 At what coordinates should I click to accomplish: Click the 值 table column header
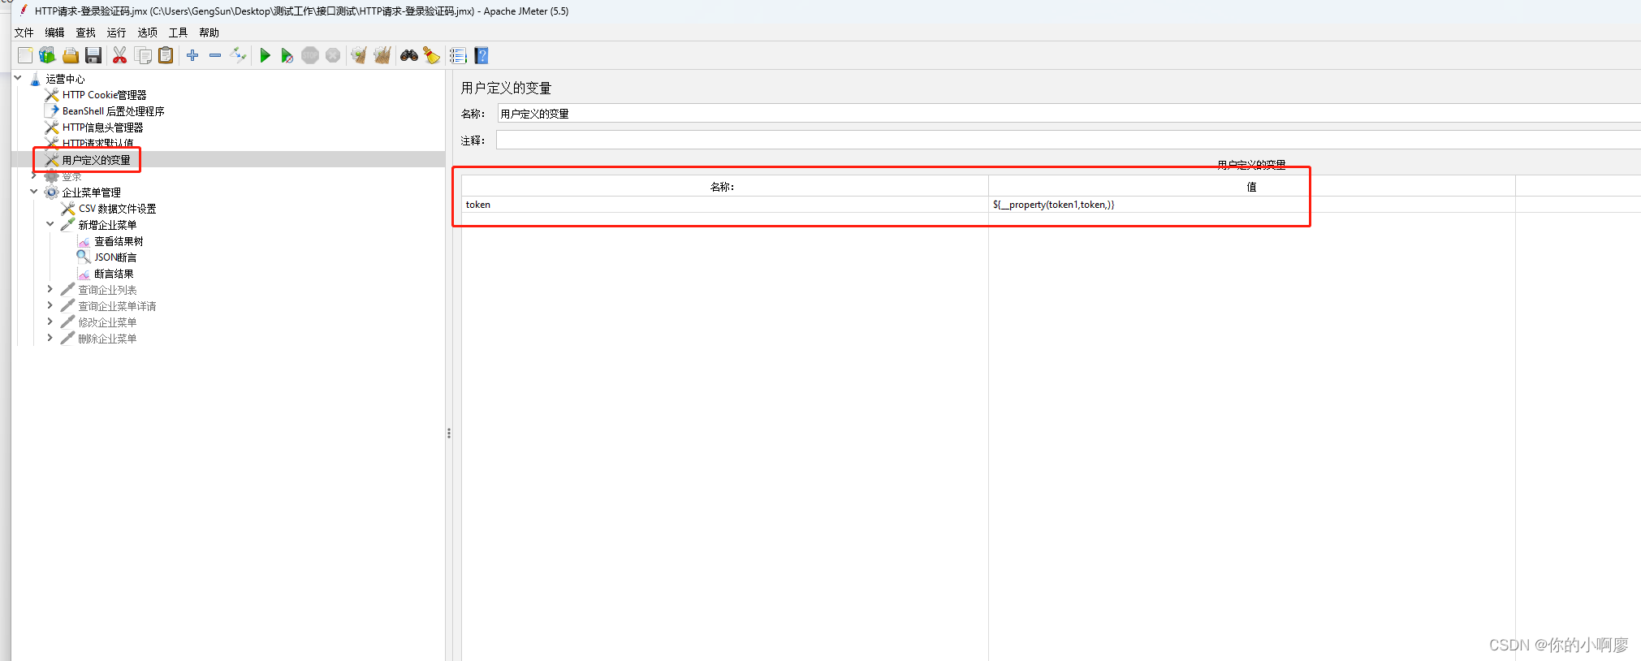click(x=1251, y=187)
